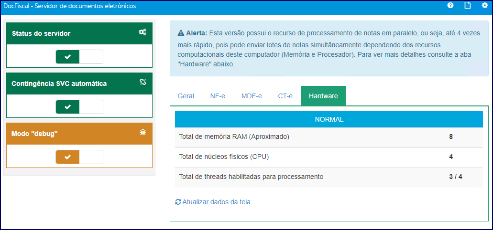
Task: Click the Alerta message text box
Action: (329, 49)
